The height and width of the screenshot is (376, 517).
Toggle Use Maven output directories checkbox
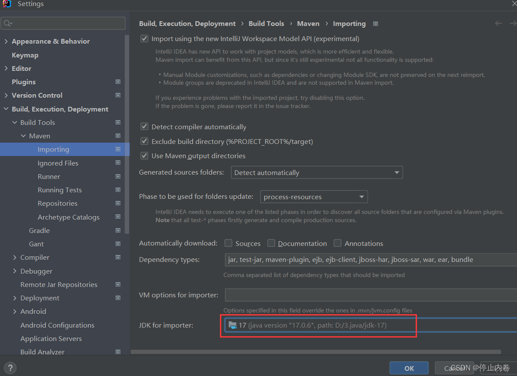(145, 156)
